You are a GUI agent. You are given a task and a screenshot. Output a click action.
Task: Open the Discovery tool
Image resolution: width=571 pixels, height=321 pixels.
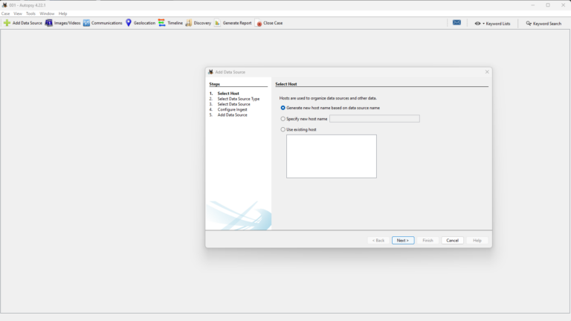(x=189, y=23)
